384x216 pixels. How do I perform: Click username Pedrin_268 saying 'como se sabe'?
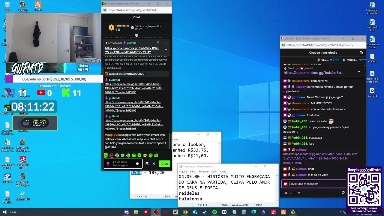(300, 121)
